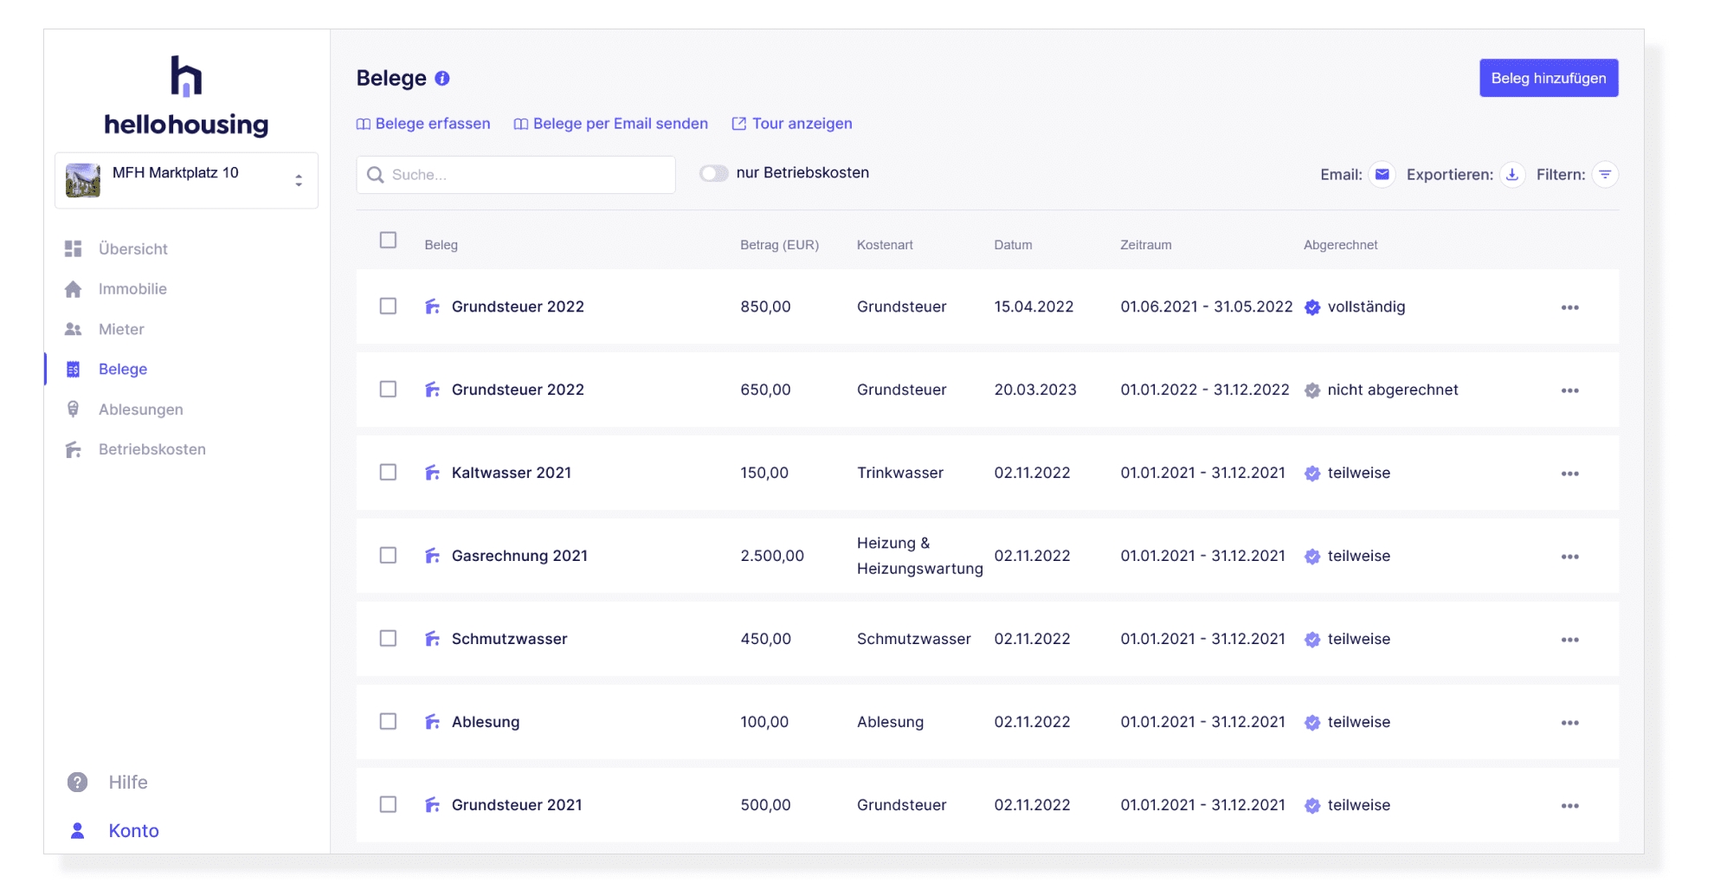1714x883 pixels.
Task: Go to Ablesungen in the sidebar
Action: [140, 409]
